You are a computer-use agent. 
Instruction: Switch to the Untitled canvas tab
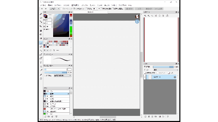[91, 12]
